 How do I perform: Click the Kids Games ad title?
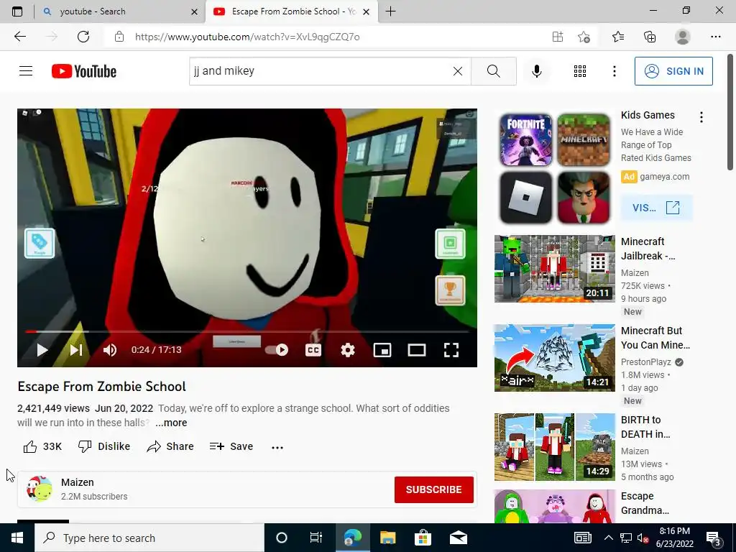pos(648,115)
